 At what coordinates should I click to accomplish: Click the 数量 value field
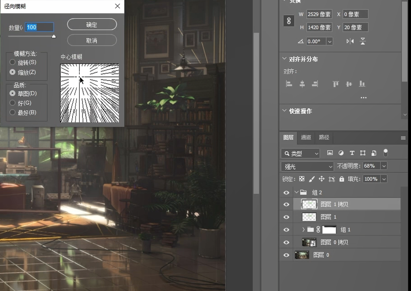[x=39, y=27]
